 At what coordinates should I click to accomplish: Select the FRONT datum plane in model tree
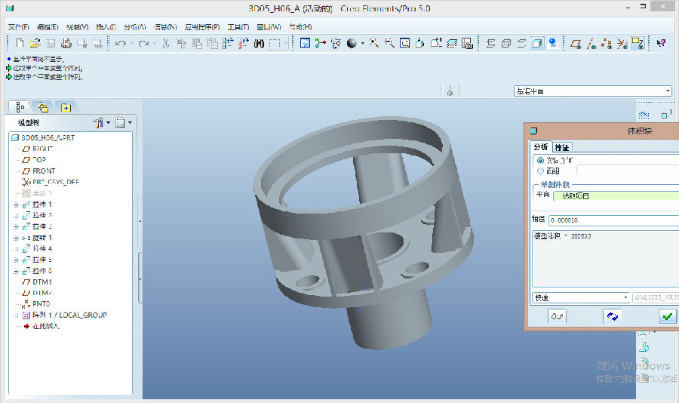(x=43, y=171)
